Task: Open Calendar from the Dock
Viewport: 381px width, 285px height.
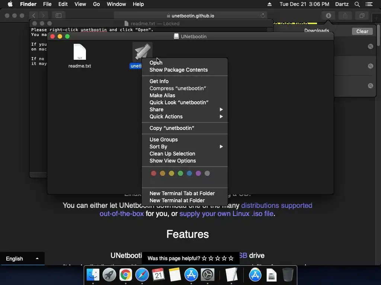Action: (158, 275)
